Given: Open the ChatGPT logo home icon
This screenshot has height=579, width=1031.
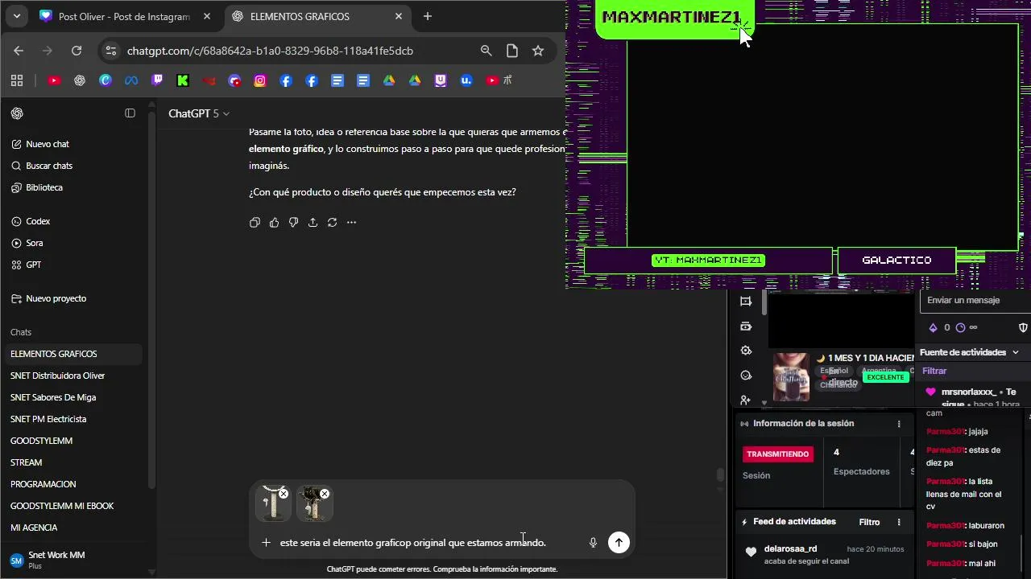Looking at the screenshot, I should coord(17,113).
